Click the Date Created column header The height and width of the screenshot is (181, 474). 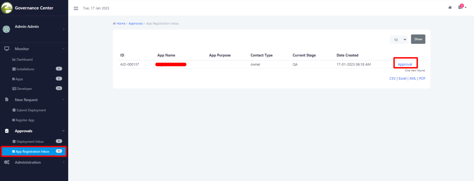pos(347,55)
